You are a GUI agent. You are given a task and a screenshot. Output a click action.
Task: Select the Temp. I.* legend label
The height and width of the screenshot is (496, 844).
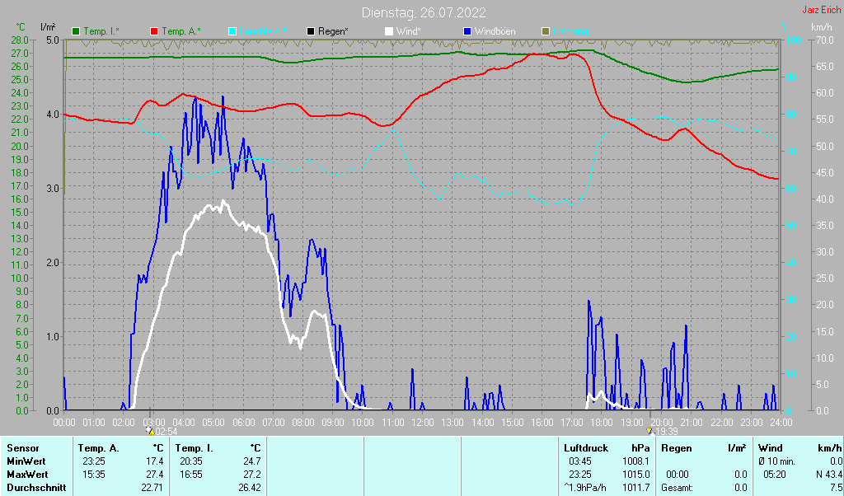point(101,32)
